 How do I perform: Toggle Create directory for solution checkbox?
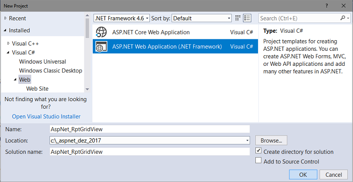[258, 151]
